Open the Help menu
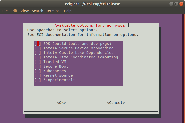 coord(68,11)
